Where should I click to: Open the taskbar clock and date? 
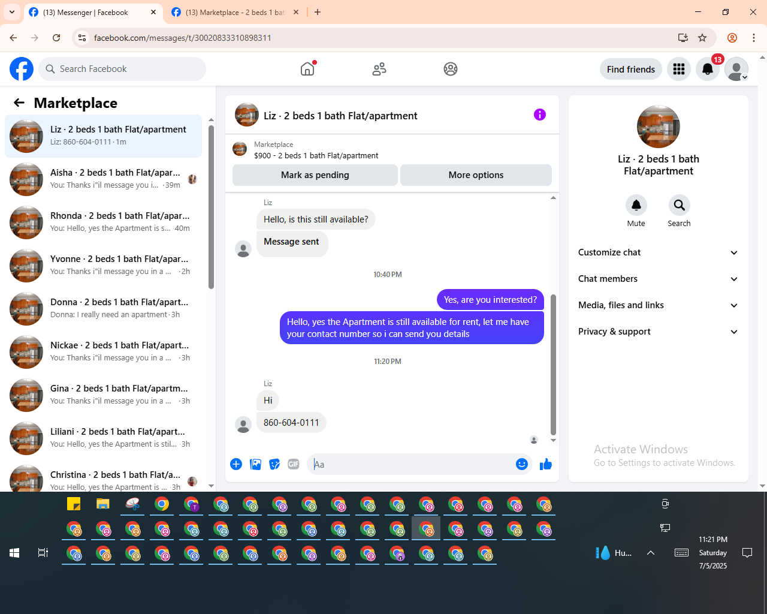pyautogui.click(x=713, y=553)
